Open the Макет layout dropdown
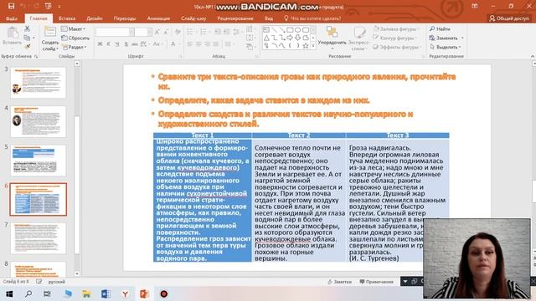Viewport: 536px width, 301px height. pos(73,29)
